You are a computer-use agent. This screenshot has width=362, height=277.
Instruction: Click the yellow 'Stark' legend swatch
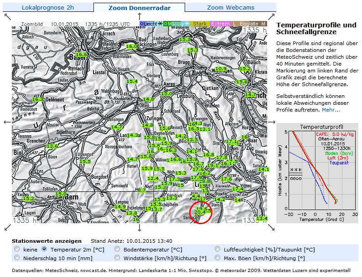(x=200, y=24)
